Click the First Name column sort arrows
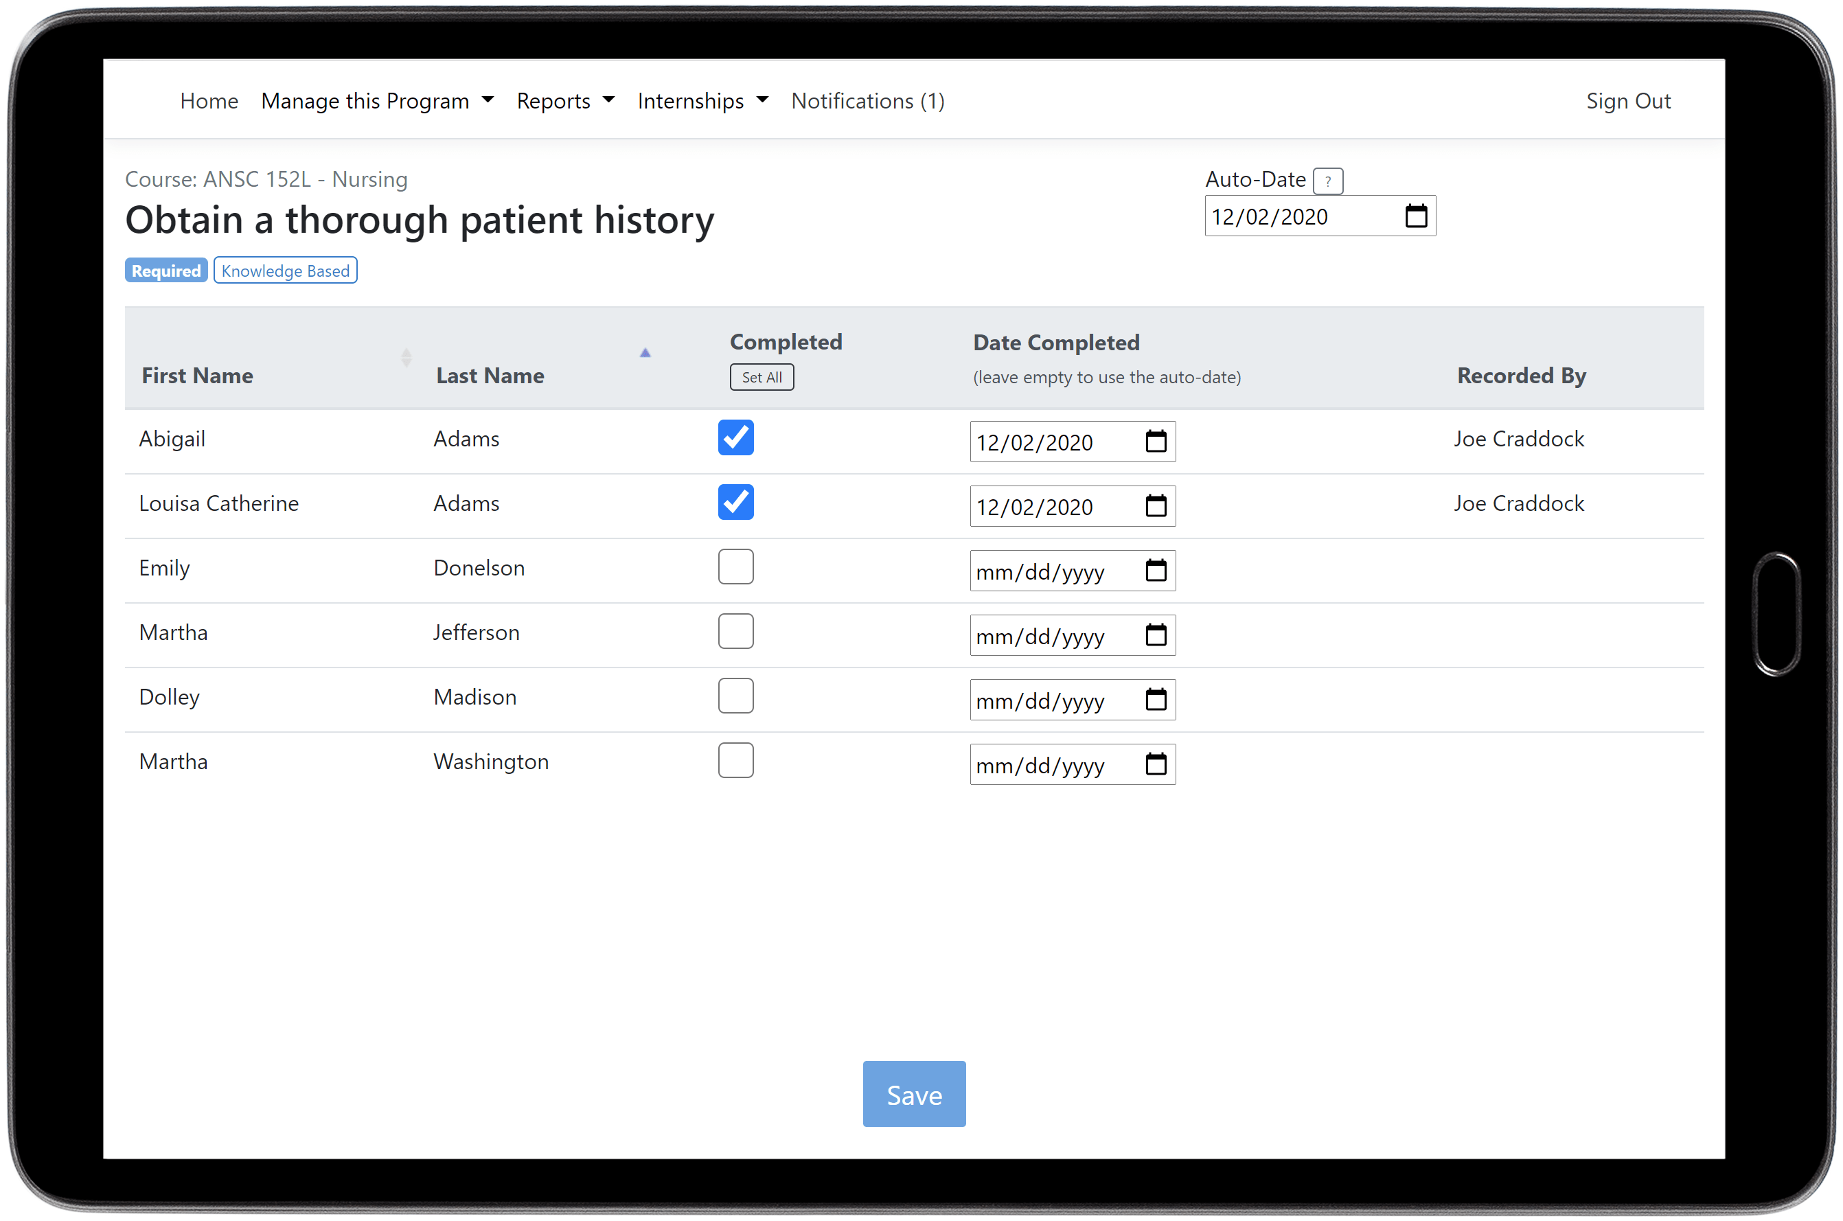This screenshot has width=1843, height=1221. pos(407,356)
